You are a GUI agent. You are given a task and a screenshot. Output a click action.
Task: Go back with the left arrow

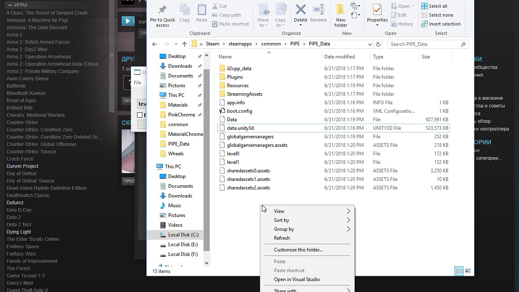[x=154, y=44]
